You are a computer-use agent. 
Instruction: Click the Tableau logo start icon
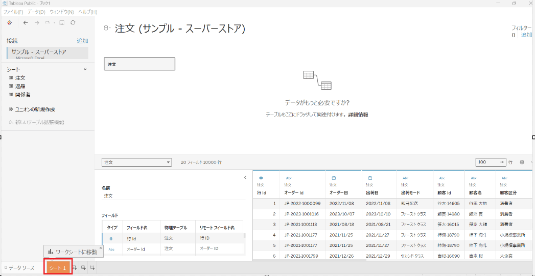9,22
